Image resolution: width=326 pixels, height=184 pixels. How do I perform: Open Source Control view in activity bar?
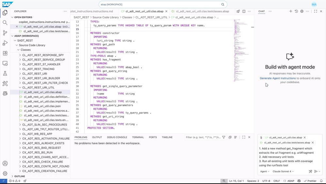coord(5,33)
